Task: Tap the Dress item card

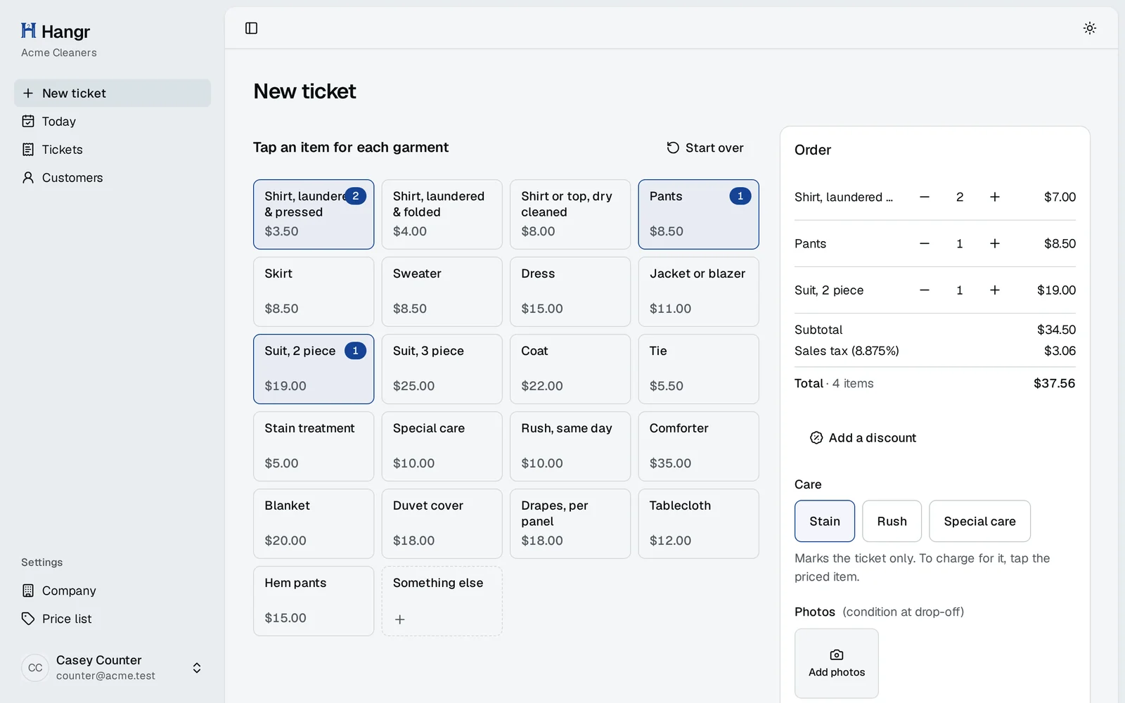Action: [x=570, y=292]
